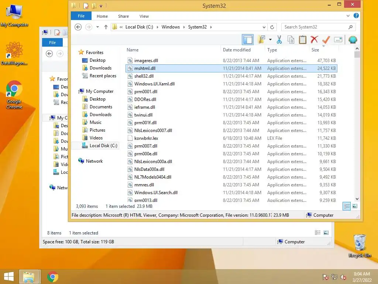Open the Quick Access Toolbar customize dropdown
The width and height of the screenshot is (378, 284).
pos(101,6)
